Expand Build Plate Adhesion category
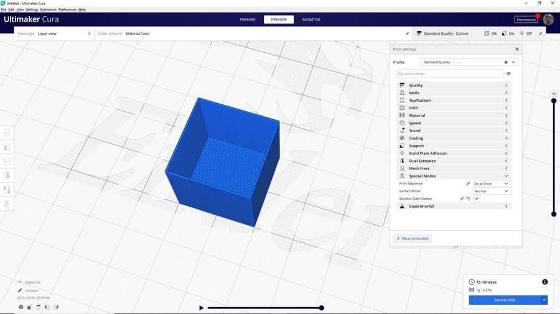This screenshot has width=560, height=314. click(454, 153)
